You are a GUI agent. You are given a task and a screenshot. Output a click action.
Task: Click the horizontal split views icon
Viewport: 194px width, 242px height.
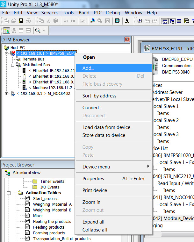click(x=28, y=31)
